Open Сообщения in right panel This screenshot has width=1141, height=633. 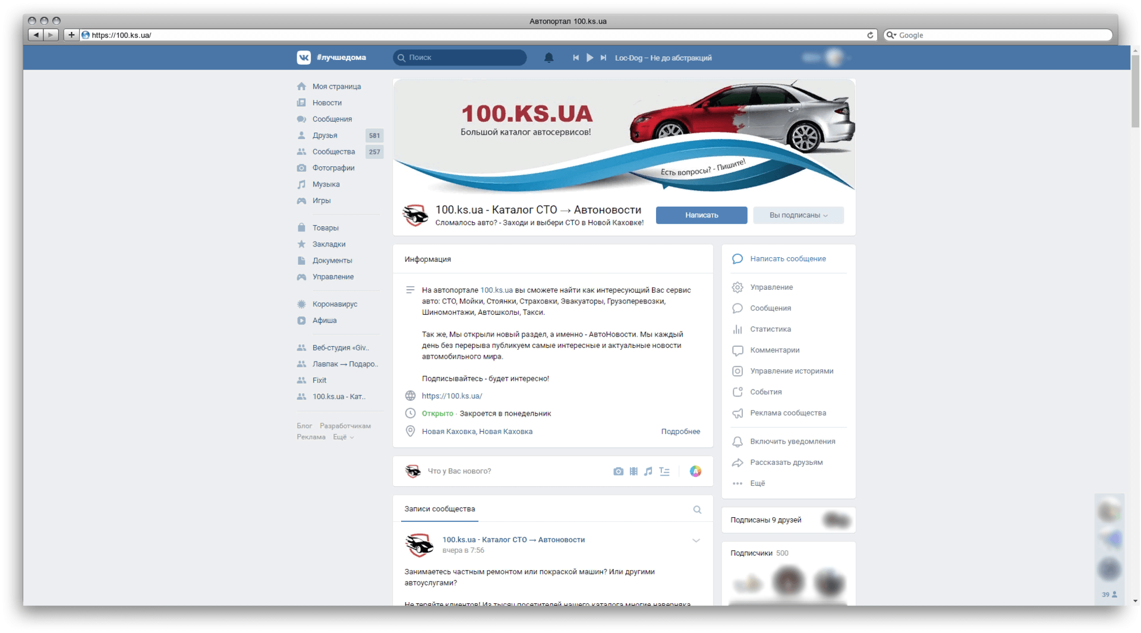click(x=770, y=308)
